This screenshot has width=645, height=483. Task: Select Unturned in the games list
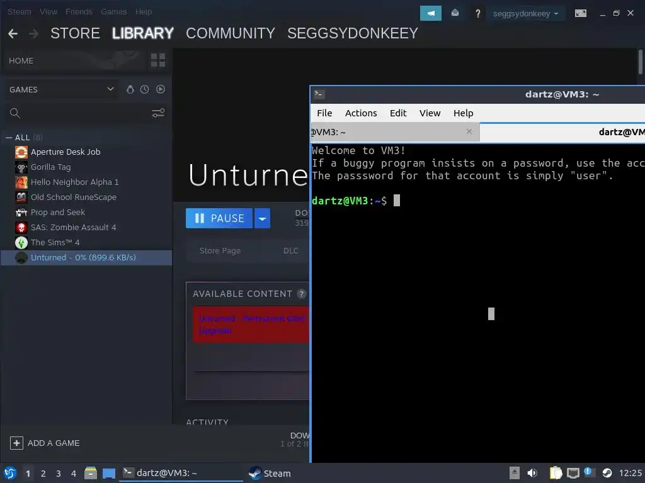click(86, 257)
